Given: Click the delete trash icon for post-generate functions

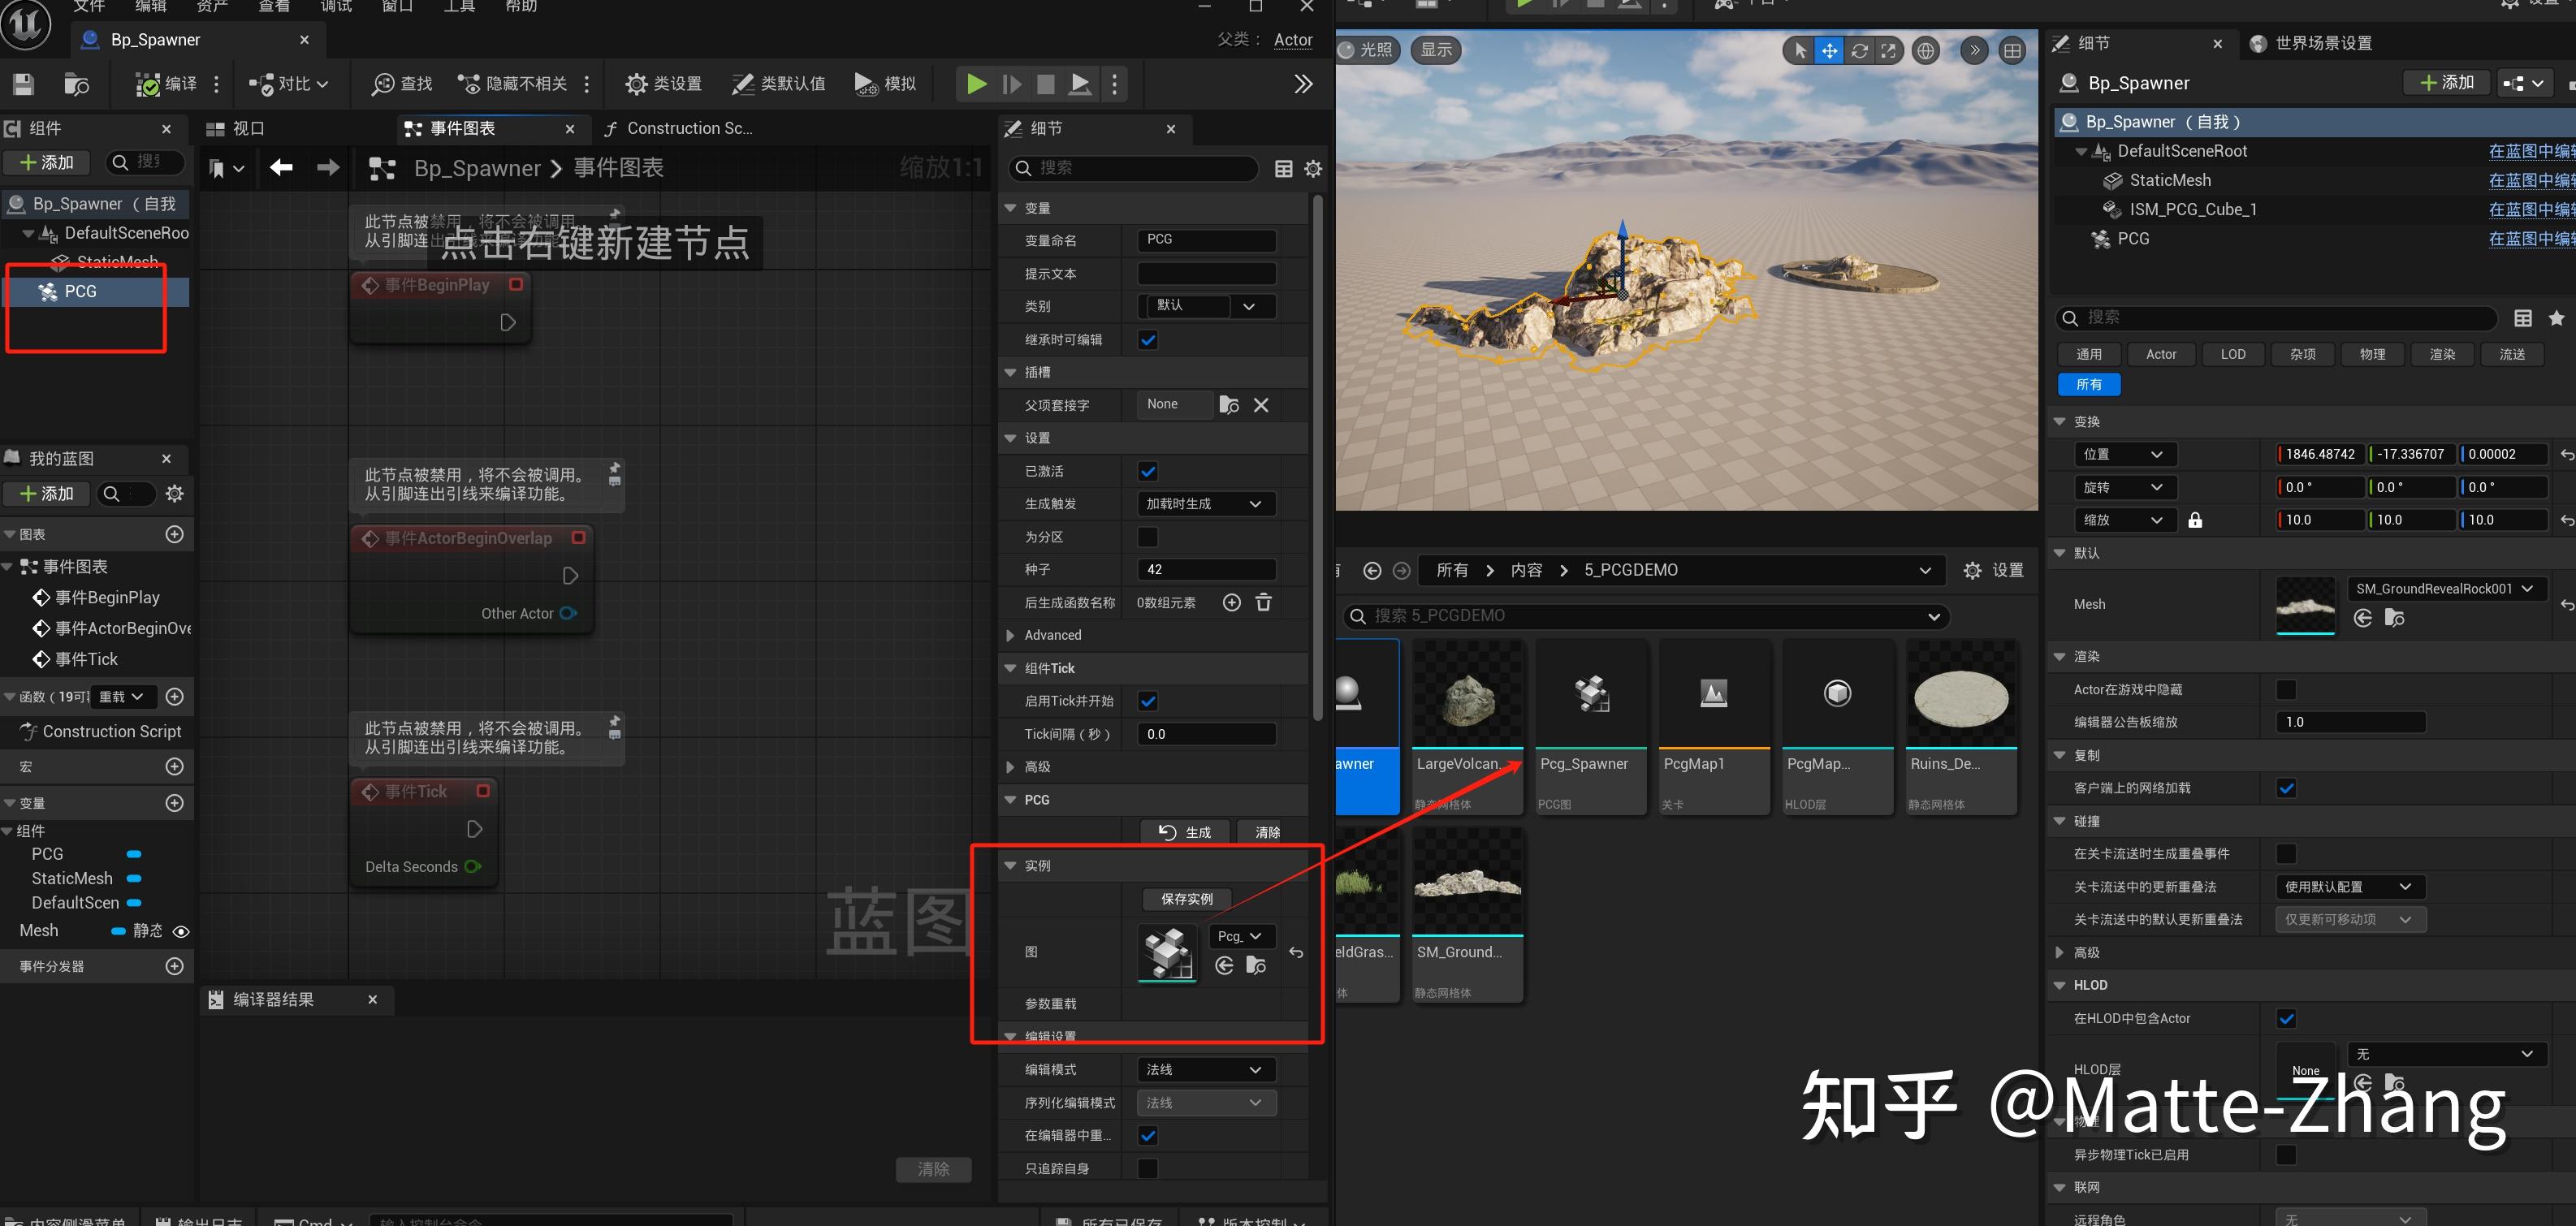Looking at the screenshot, I should [x=1264, y=602].
